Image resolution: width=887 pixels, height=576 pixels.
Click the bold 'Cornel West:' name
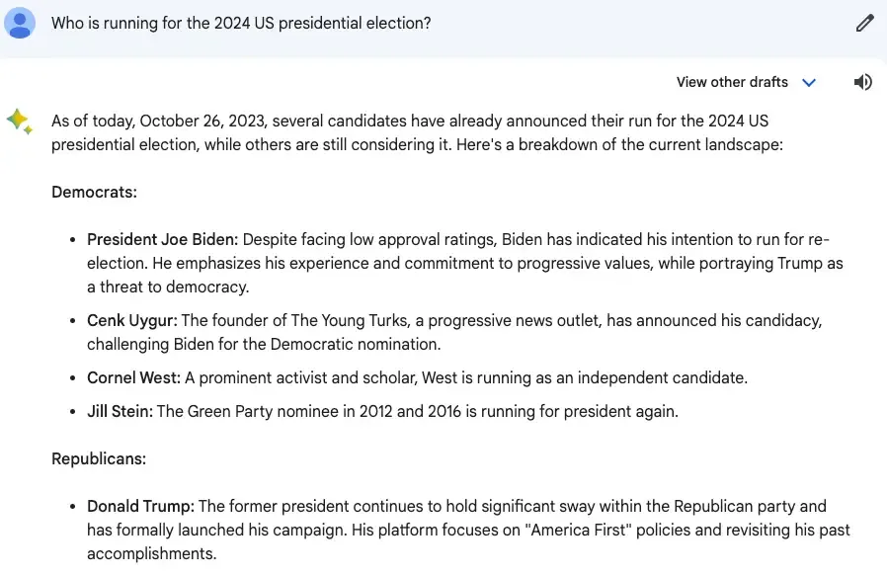133,377
